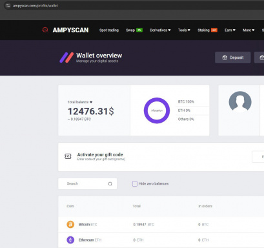This screenshot has width=264, height=248.
Task: Expand the Tools dropdown menu
Action: [184, 30]
